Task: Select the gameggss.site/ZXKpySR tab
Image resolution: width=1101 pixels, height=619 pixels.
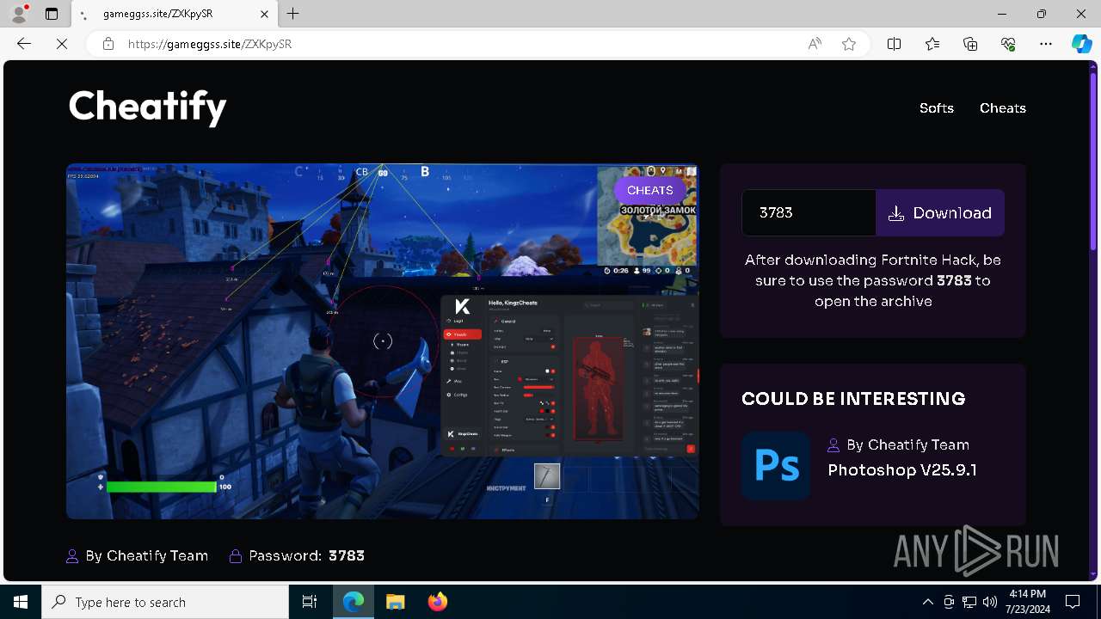Action: click(x=175, y=14)
